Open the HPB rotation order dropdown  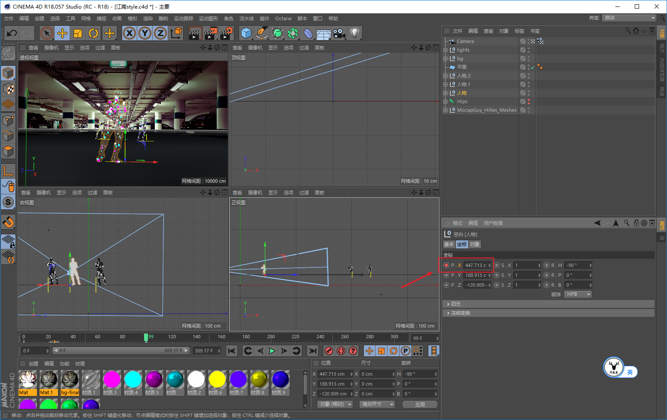click(578, 294)
